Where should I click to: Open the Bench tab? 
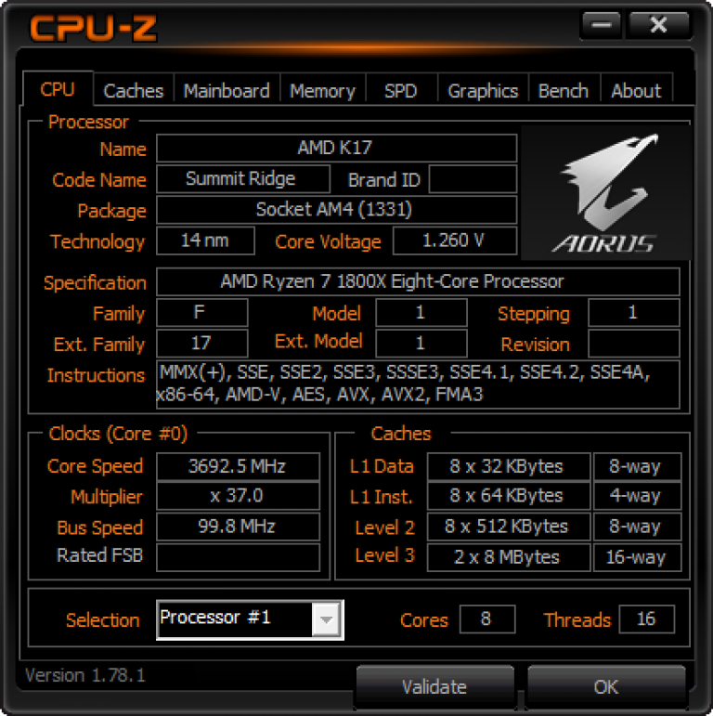[564, 90]
